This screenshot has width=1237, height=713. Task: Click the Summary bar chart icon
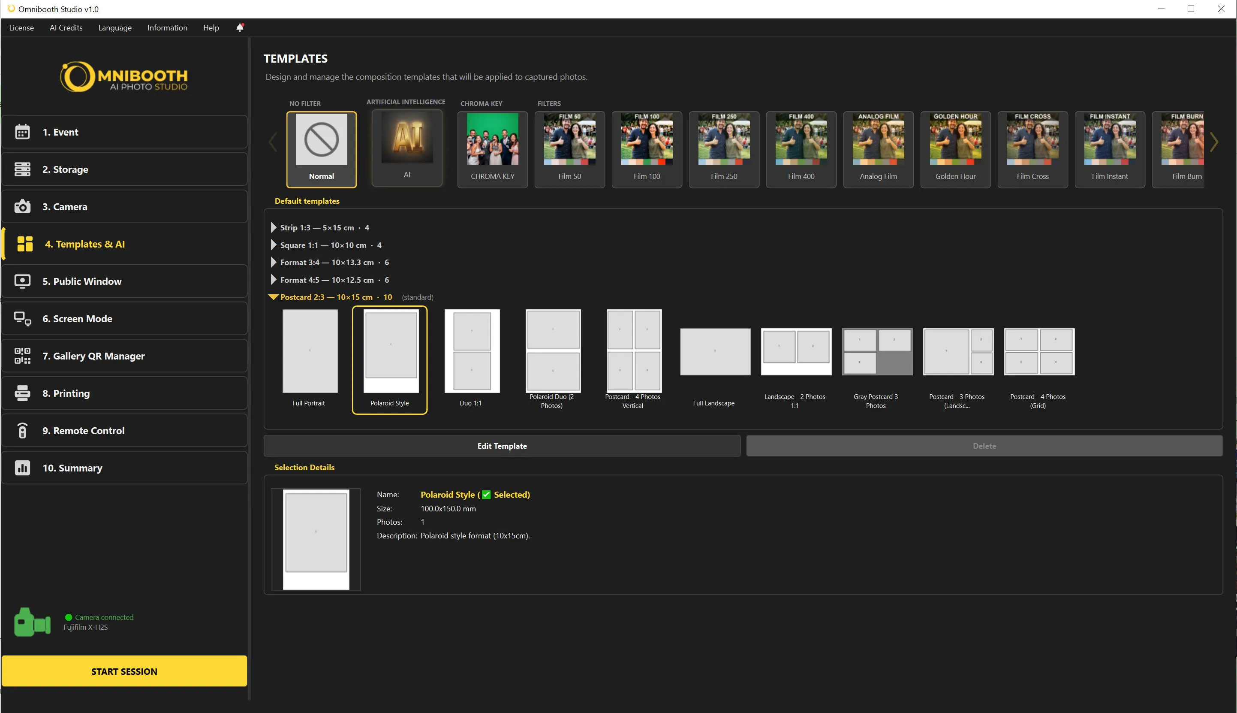[22, 468]
